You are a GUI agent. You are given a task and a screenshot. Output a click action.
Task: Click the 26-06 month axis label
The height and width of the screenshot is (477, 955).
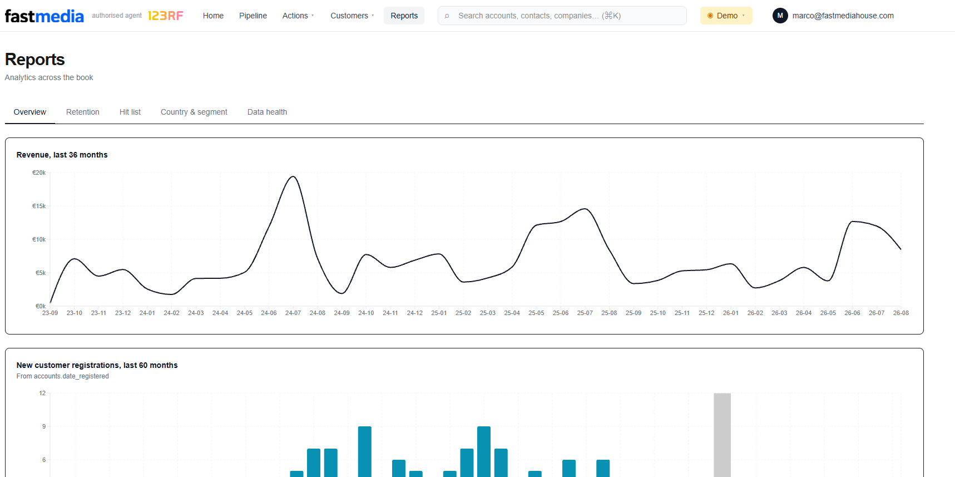click(852, 313)
